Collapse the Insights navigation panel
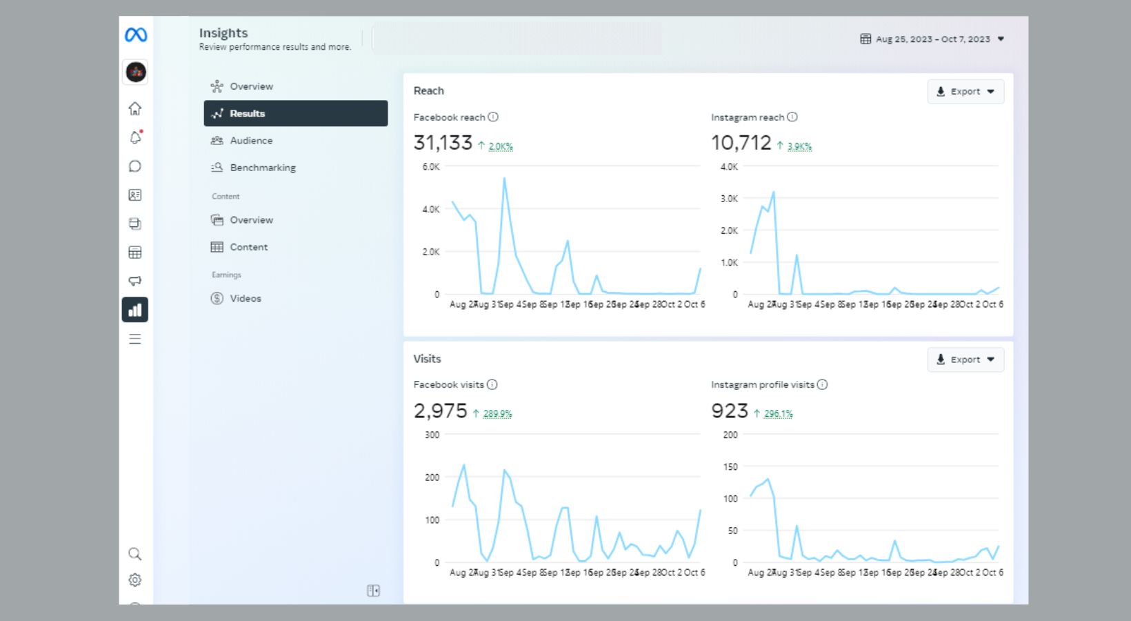 click(373, 591)
